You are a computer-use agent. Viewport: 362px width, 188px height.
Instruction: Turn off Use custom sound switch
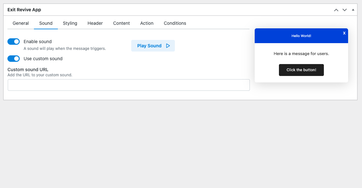(x=14, y=59)
